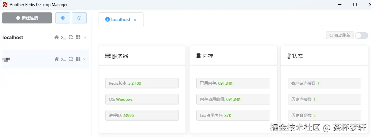Expand the localhost connection chevron
The height and width of the screenshot is (137, 371).
click(85, 37)
